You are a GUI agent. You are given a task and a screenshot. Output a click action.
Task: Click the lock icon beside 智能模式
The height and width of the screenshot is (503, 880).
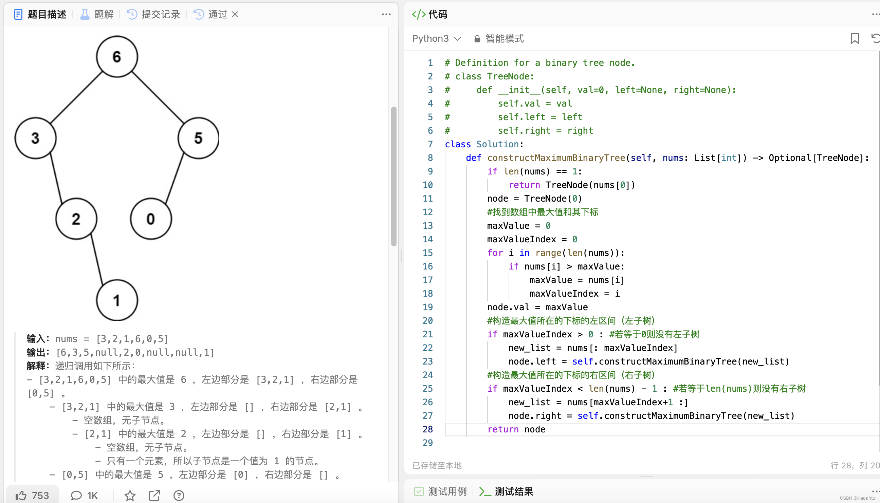[x=477, y=39]
